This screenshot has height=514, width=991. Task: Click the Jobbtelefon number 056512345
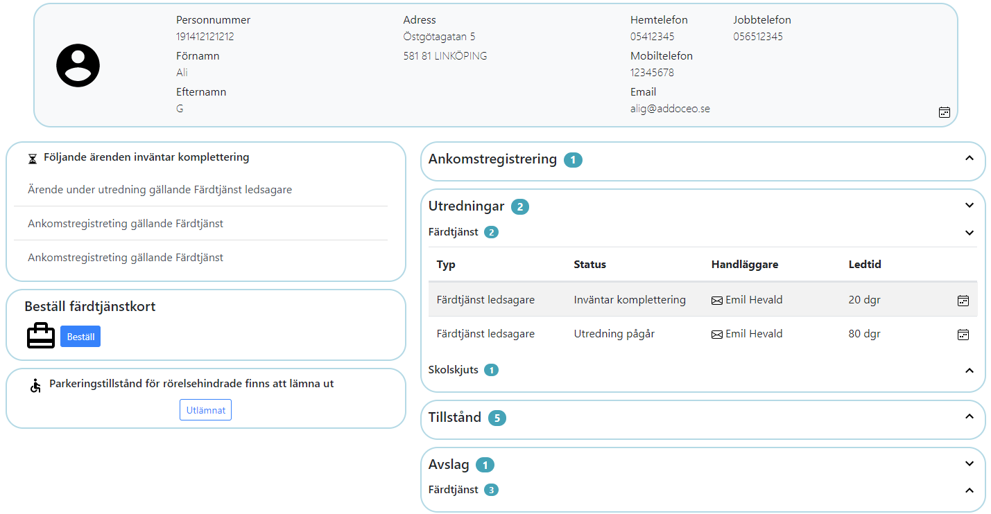pyautogui.click(x=758, y=37)
